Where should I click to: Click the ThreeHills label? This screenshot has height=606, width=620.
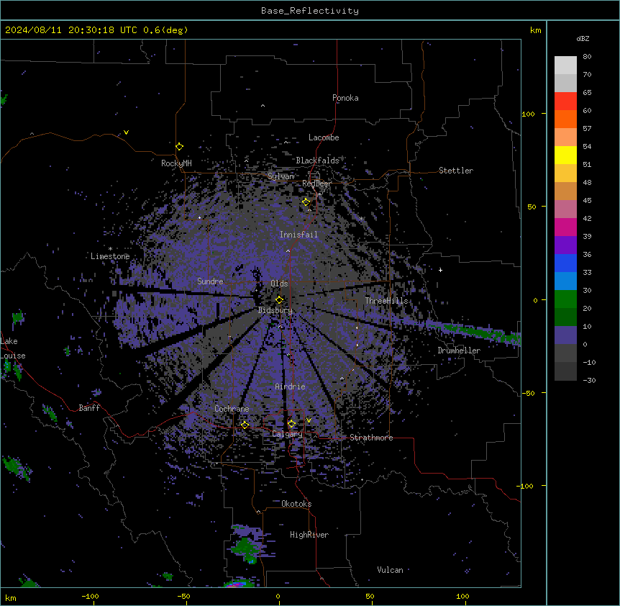(x=386, y=301)
